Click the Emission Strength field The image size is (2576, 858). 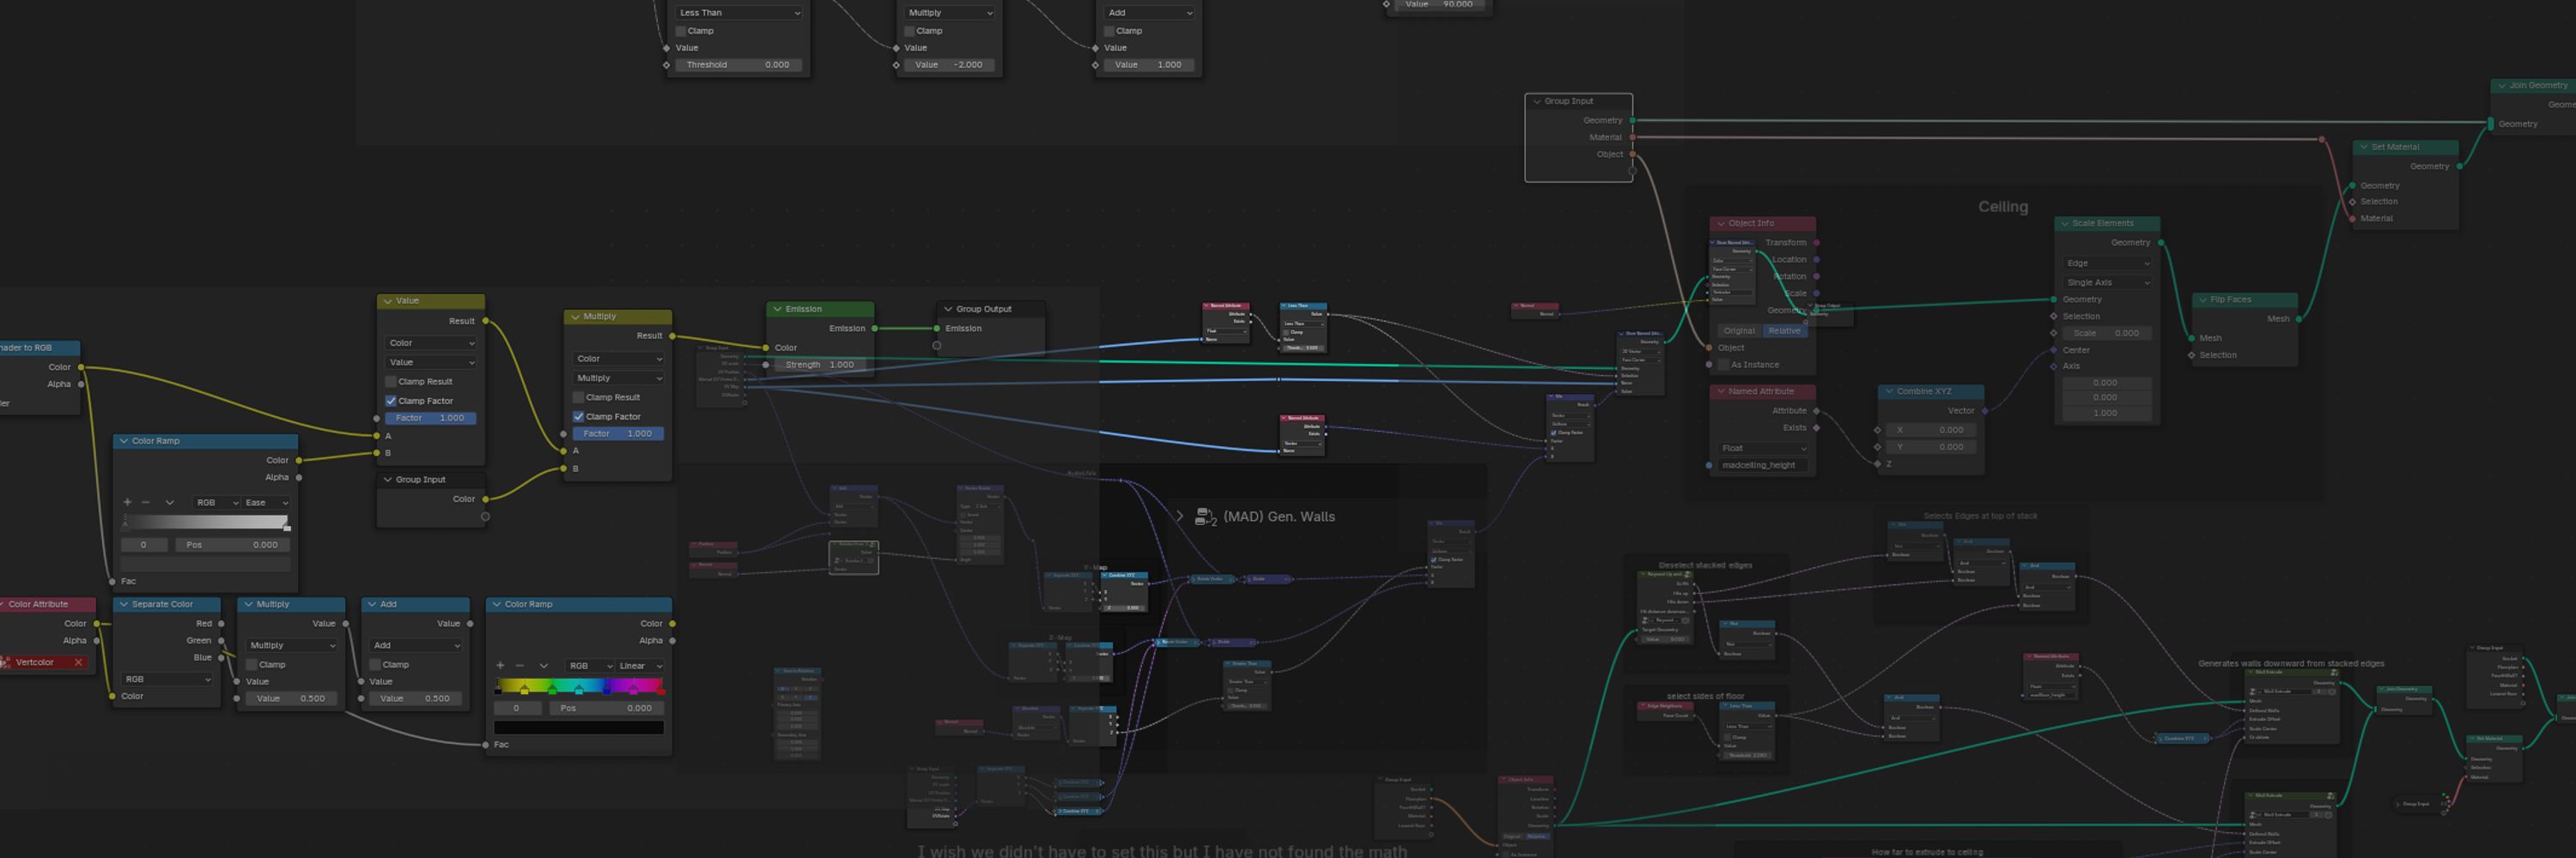coord(820,366)
